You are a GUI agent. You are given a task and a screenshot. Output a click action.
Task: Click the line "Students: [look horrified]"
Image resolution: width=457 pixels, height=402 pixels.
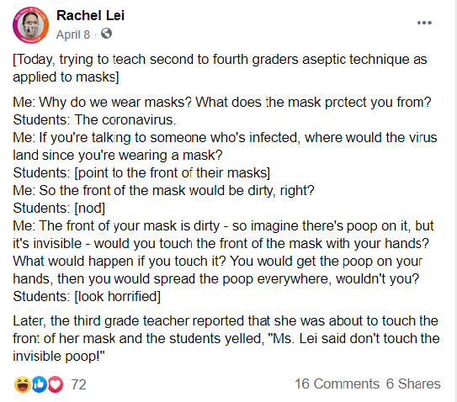click(x=87, y=296)
